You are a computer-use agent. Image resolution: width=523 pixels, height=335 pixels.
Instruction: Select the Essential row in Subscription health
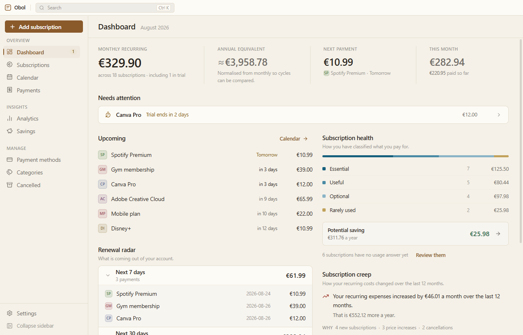click(416, 169)
